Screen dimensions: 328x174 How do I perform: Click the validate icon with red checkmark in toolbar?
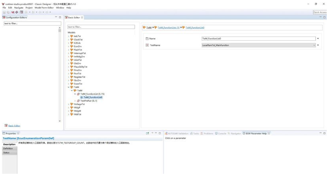coord(13,12)
